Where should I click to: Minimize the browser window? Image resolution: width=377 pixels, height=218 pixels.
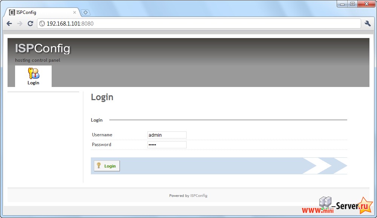click(x=342, y=4)
